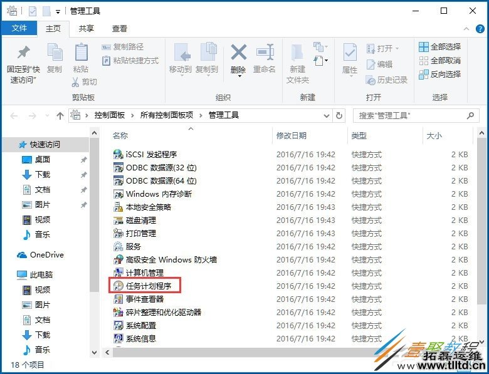This screenshot has height=374, width=489.
Task: Sort by the 大小 column header
Action: click(x=434, y=136)
